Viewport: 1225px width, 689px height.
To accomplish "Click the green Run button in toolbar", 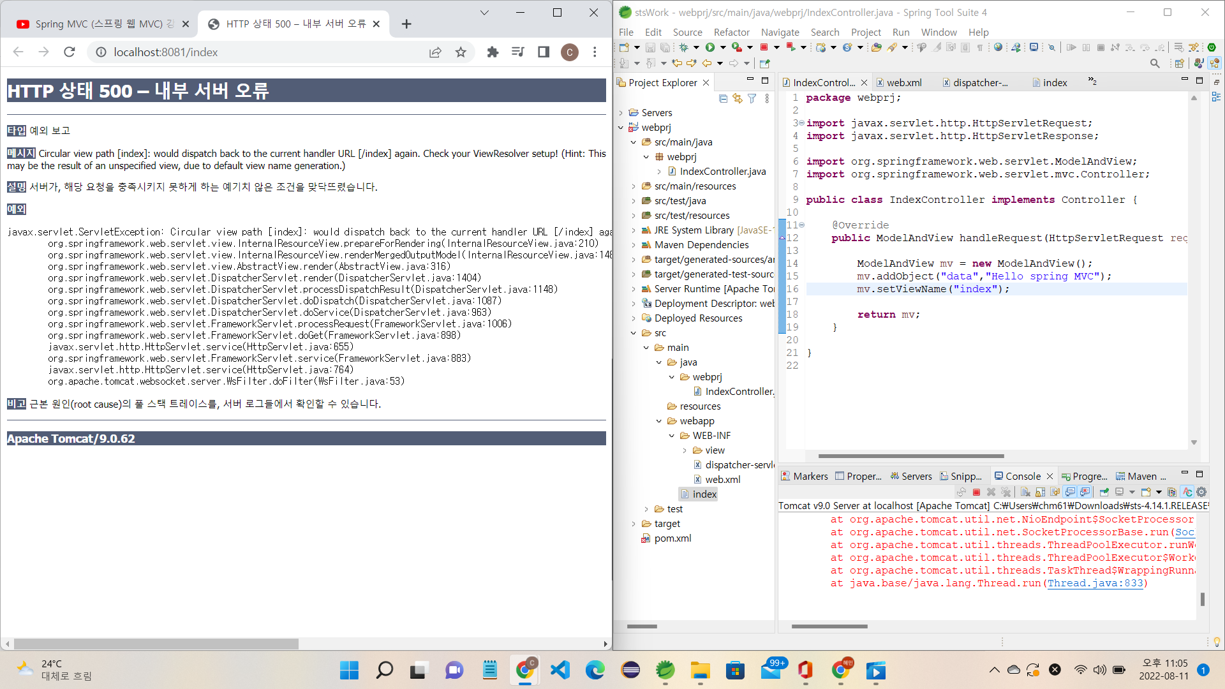I will tap(709, 47).
